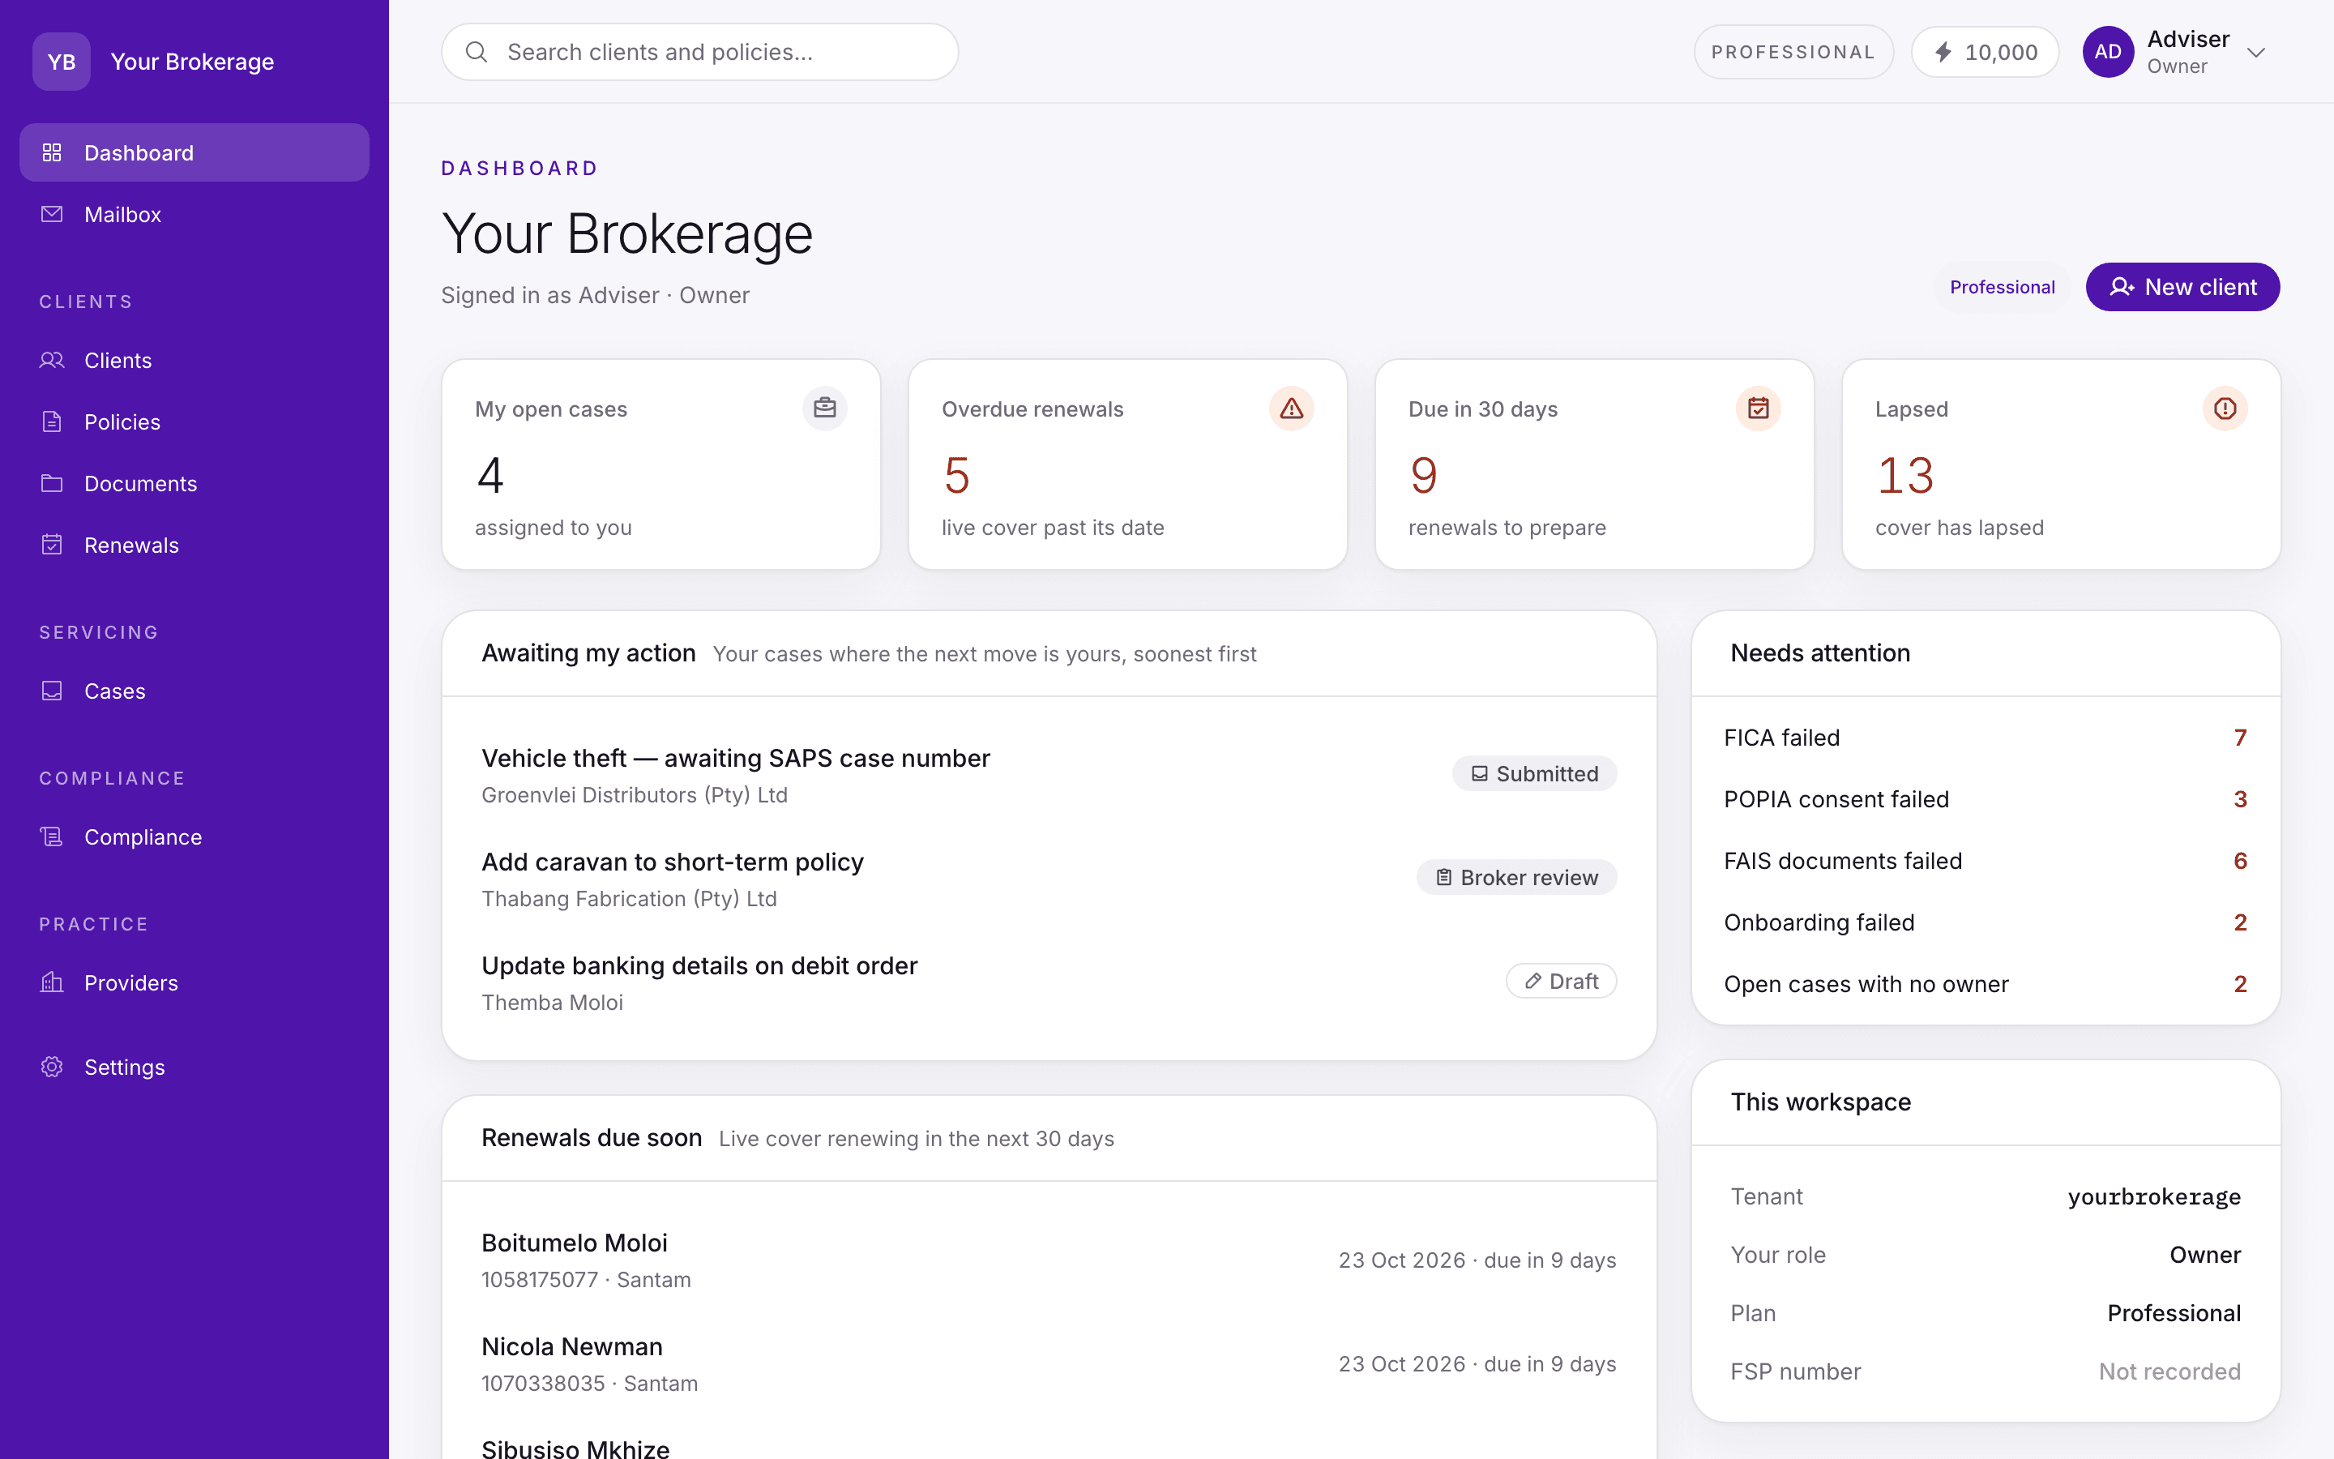Click the Providers building icon
2334x1459 pixels.
click(x=52, y=982)
